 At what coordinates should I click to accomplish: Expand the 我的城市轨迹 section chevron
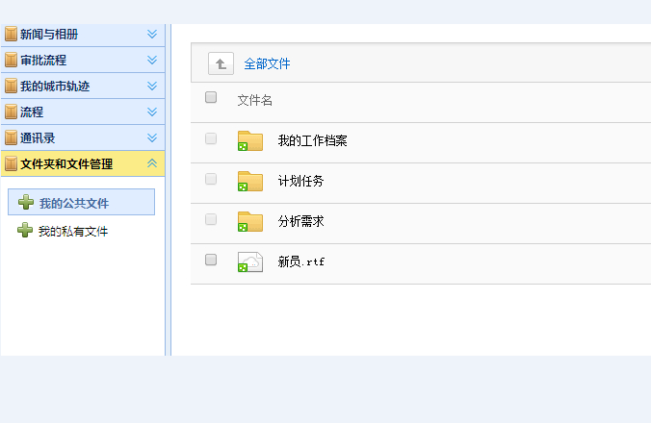pos(152,86)
